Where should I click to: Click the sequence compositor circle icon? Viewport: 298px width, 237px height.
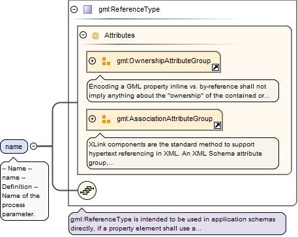87,190
